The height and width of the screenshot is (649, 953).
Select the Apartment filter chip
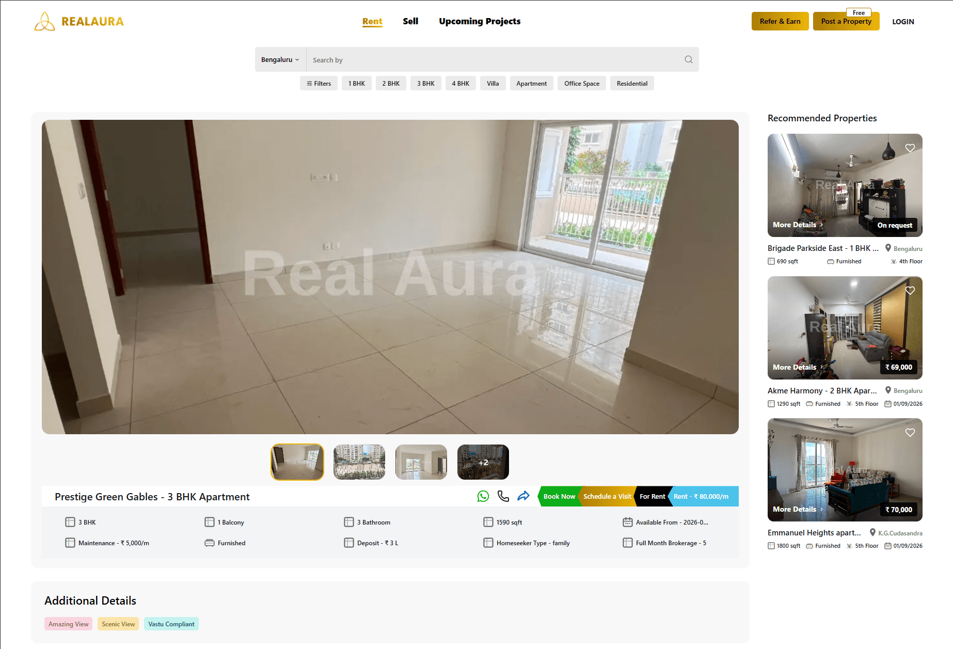tap(532, 83)
